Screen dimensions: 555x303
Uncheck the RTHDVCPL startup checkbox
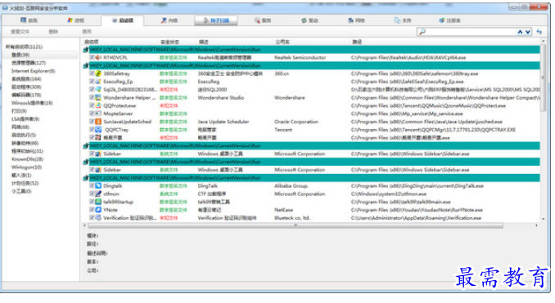(92, 57)
